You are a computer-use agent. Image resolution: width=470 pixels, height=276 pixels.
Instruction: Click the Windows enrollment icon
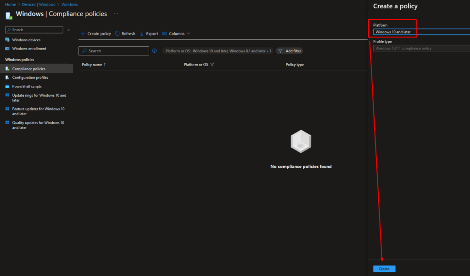pyautogui.click(x=7, y=49)
